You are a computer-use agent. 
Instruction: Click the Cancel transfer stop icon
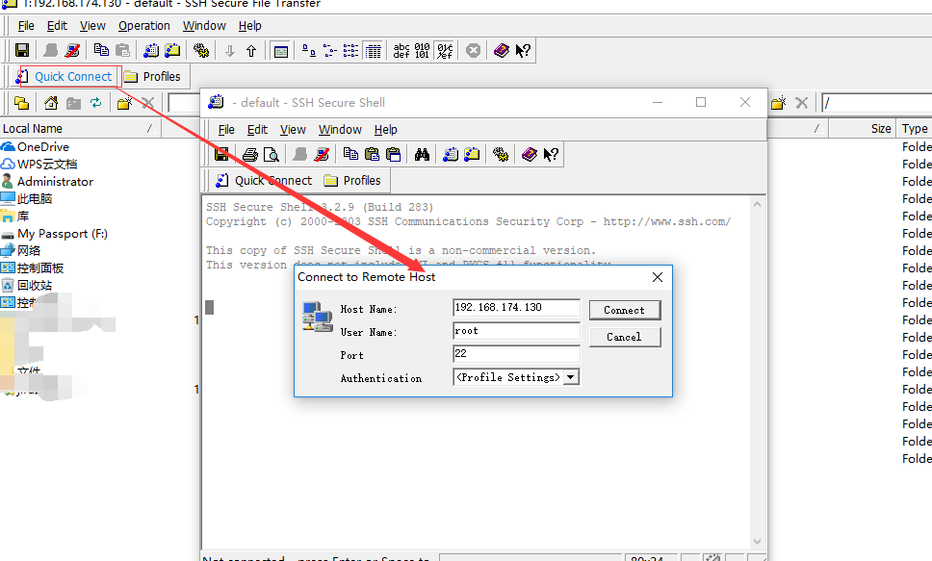click(473, 50)
